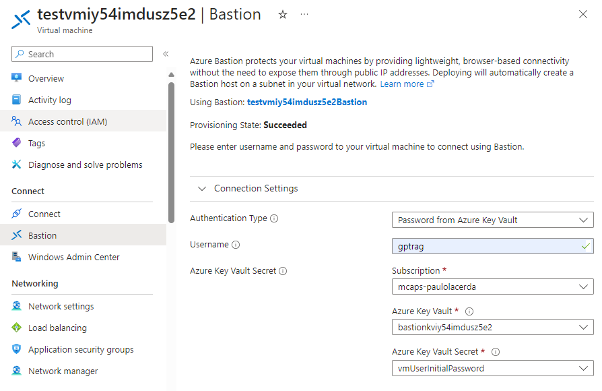The image size is (602, 391).
Task: Open the vmUserInitialPassword secret dropdown
Action: (x=493, y=368)
